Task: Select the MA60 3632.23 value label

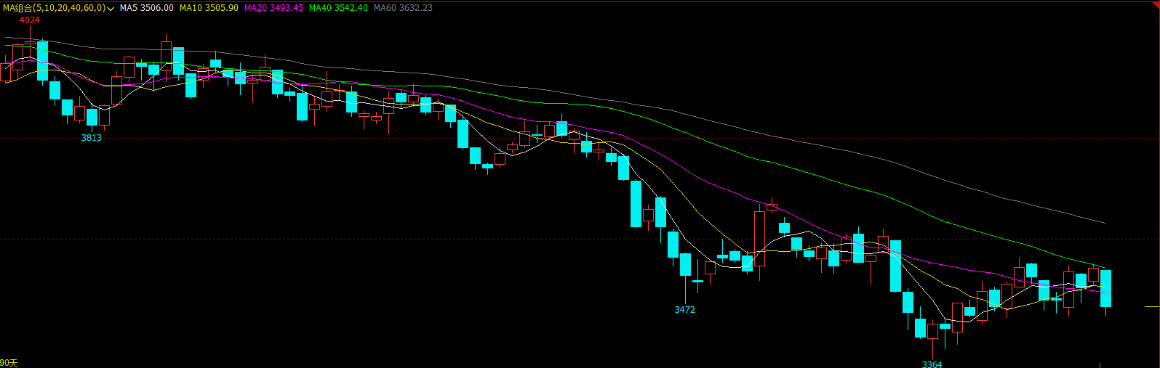Action: 403,8
